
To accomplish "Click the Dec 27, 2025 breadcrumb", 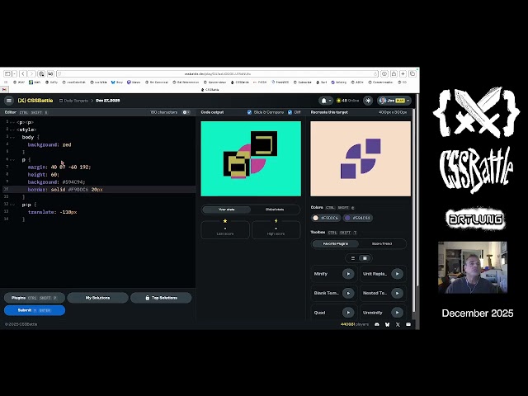I will tap(108, 101).
